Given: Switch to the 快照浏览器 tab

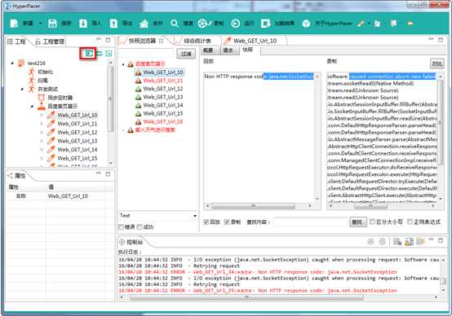Looking at the screenshot, I should pyautogui.click(x=142, y=41).
